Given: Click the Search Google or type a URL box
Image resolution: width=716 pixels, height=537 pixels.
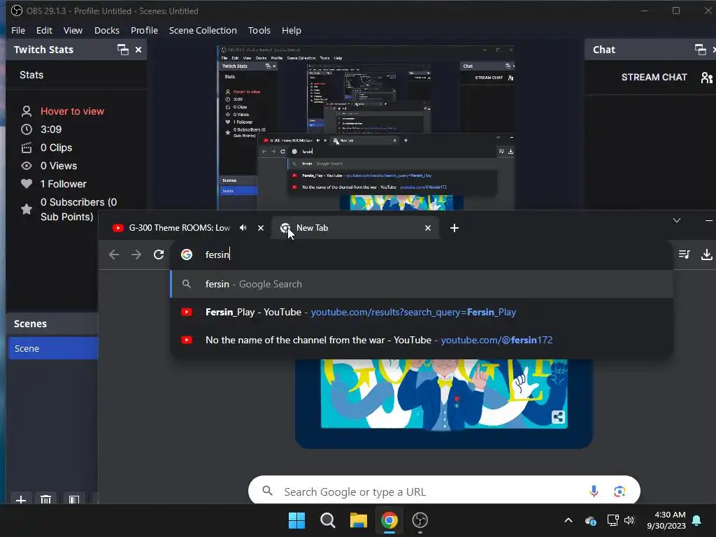Looking at the screenshot, I should point(444,491).
